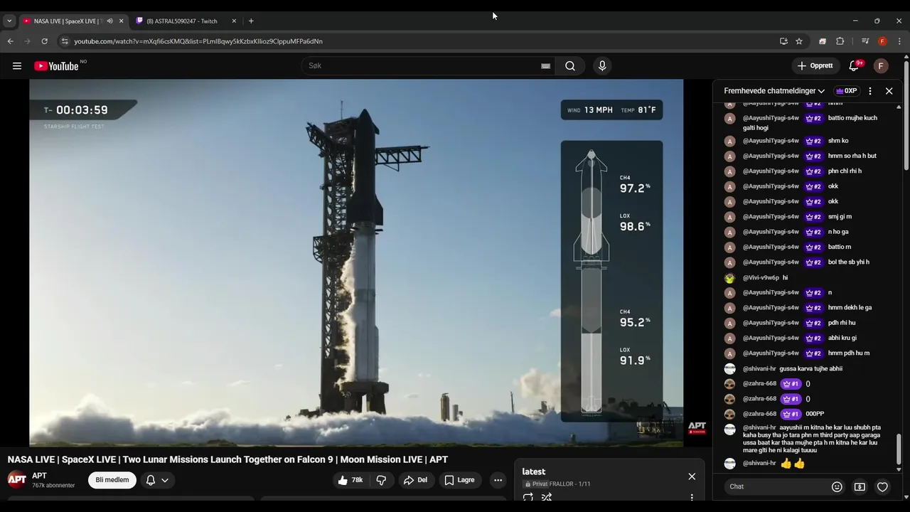Open the tab search dropdown arrow

click(x=9, y=21)
